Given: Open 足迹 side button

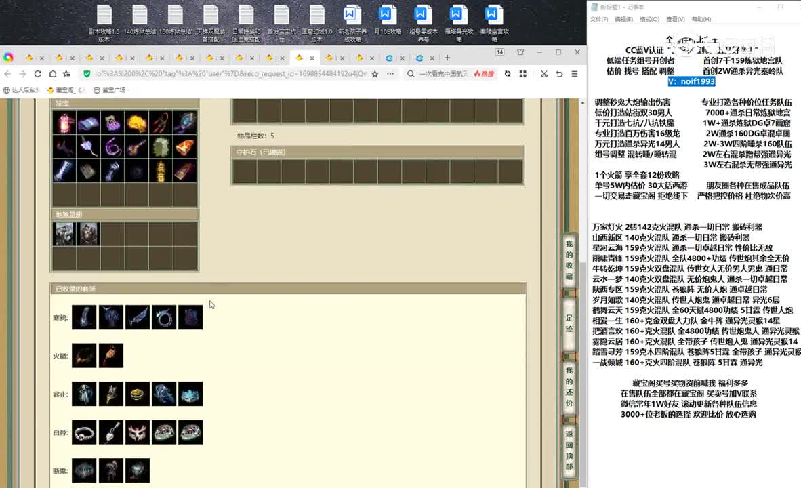Looking at the screenshot, I should (569, 323).
